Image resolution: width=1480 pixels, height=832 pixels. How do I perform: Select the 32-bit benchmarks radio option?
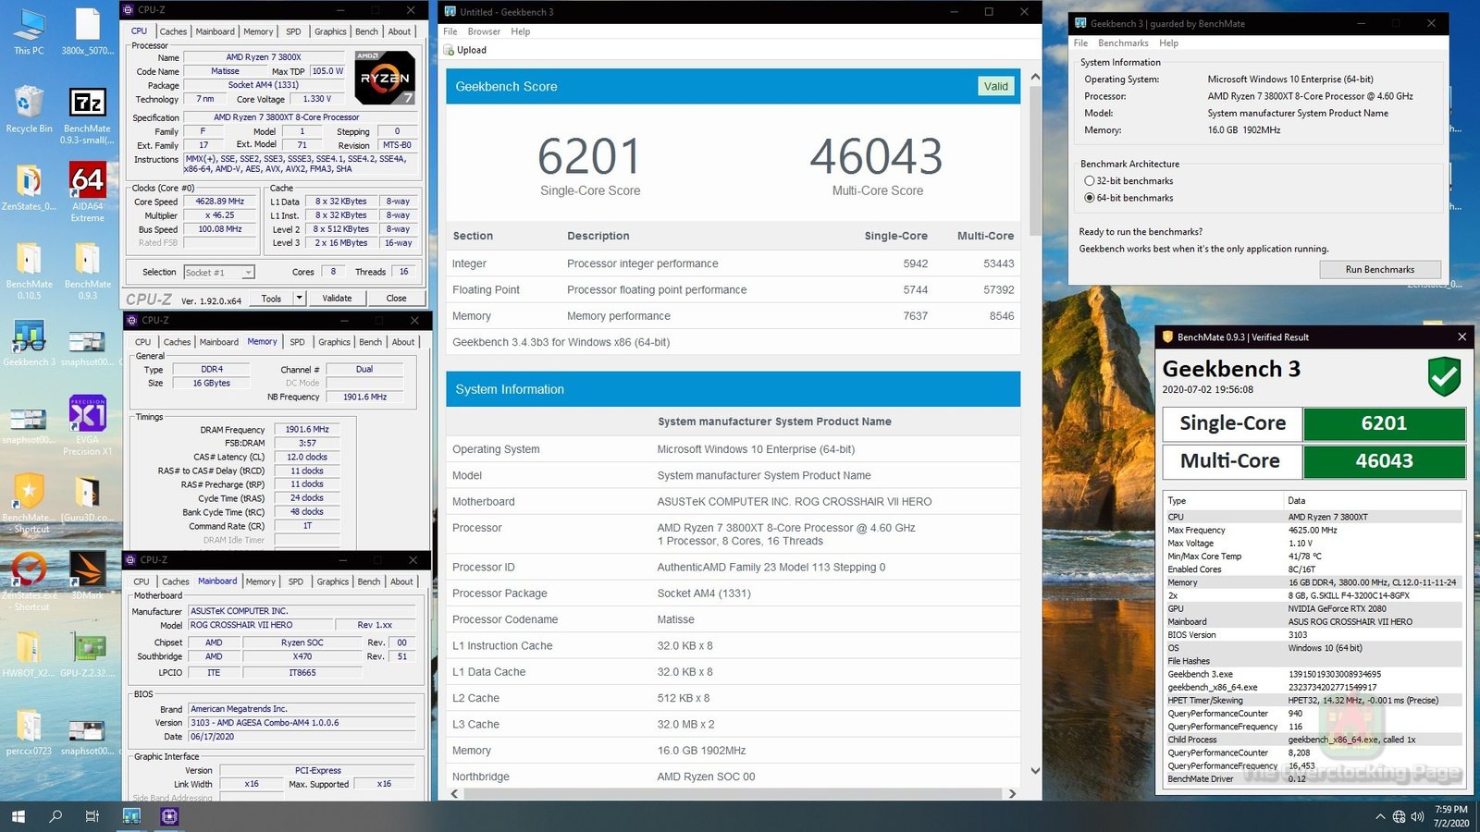[1089, 181]
